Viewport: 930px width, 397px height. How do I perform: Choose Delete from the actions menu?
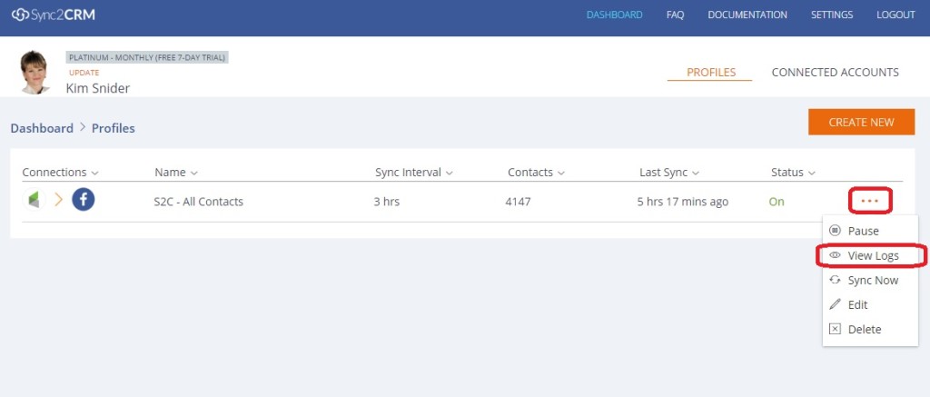point(871,329)
